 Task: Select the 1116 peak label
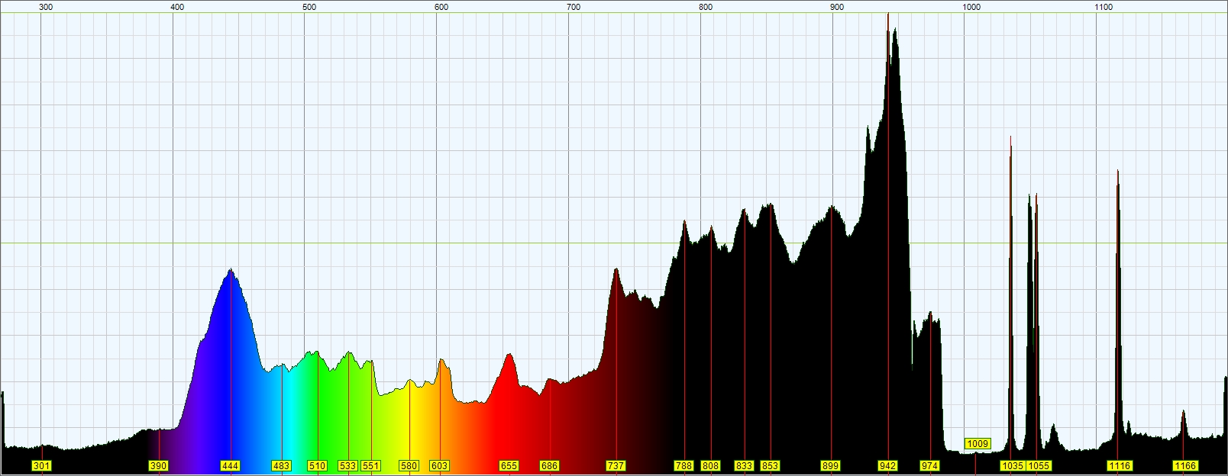pyautogui.click(x=1120, y=465)
